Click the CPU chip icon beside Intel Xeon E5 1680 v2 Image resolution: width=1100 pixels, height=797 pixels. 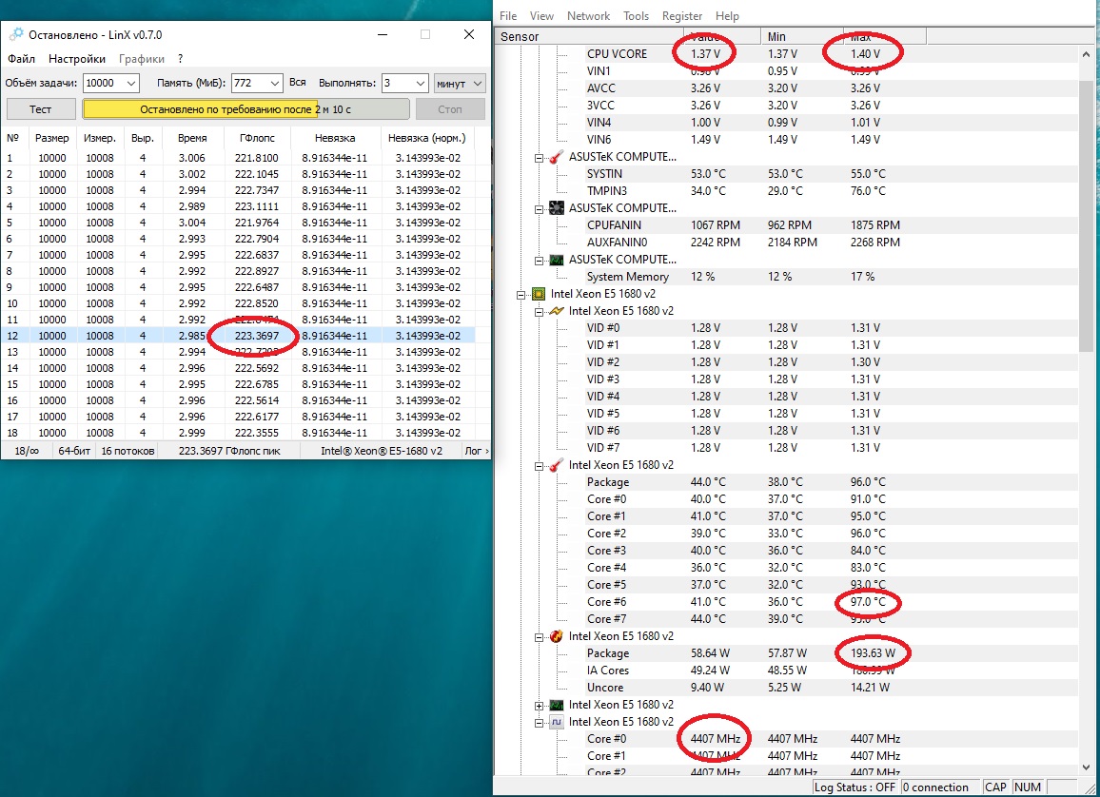pos(539,294)
